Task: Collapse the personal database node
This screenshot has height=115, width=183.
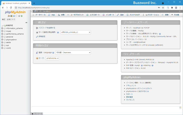Action: coord(2,37)
